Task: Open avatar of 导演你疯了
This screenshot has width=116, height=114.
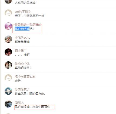Action: [x=8, y=91]
